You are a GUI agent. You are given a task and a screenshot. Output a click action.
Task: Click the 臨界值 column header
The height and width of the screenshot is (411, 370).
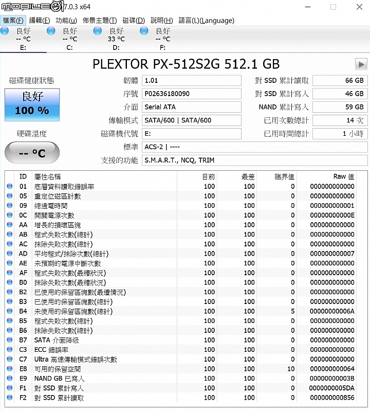point(284,176)
